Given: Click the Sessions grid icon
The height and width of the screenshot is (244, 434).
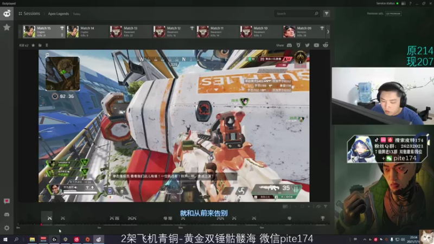Looking at the screenshot, I should coord(20,14).
